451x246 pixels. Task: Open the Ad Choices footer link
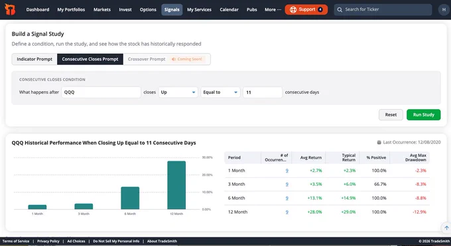tap(76, 241)
